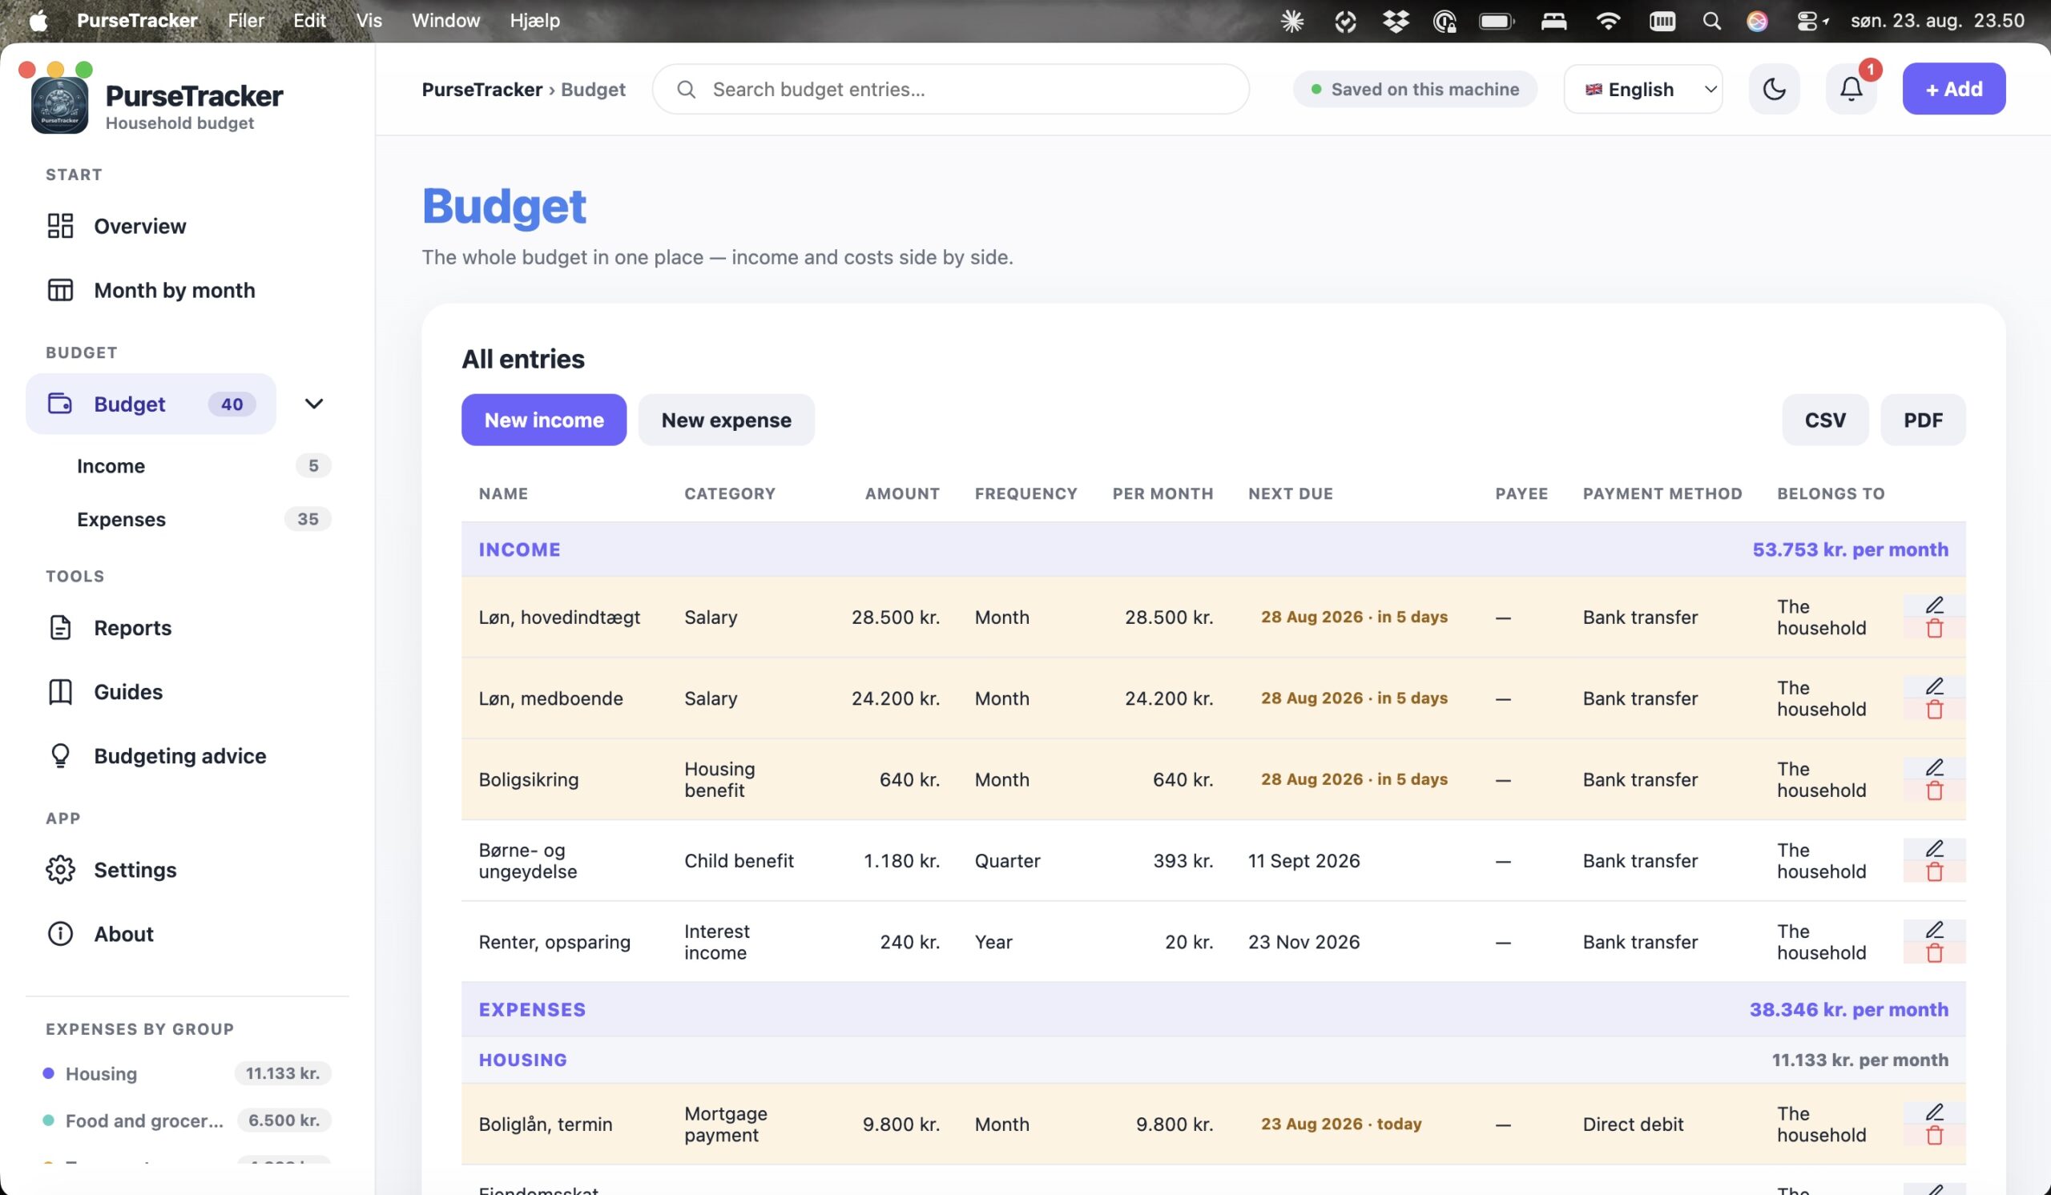This screenshot has height=1195, width=2051.
Task: Delete the Boliglån, termin entry
Action: 1934,1137
